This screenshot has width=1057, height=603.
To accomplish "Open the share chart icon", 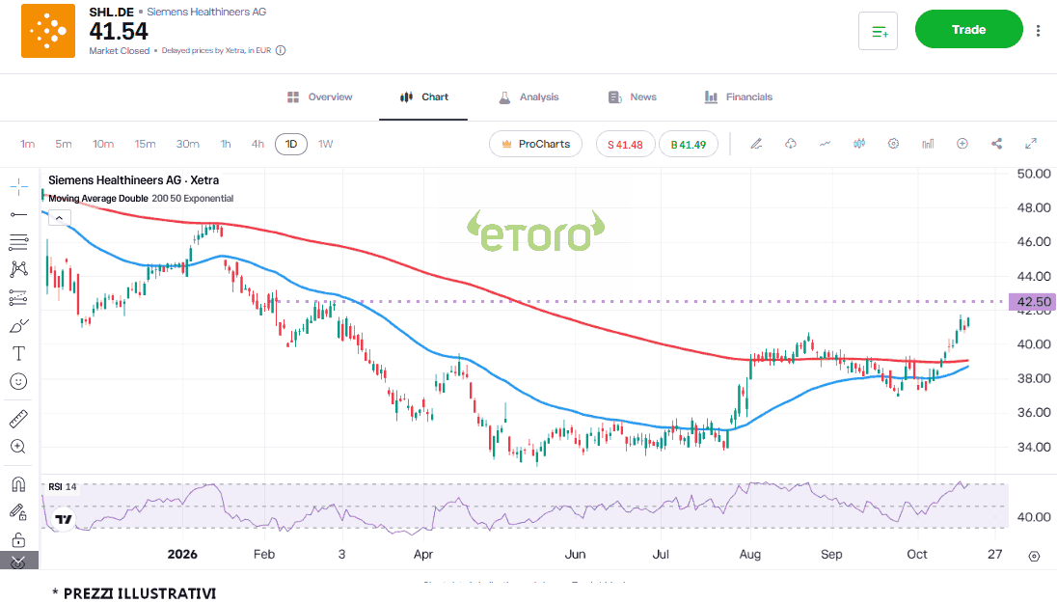I will click(x=996, y=144).
